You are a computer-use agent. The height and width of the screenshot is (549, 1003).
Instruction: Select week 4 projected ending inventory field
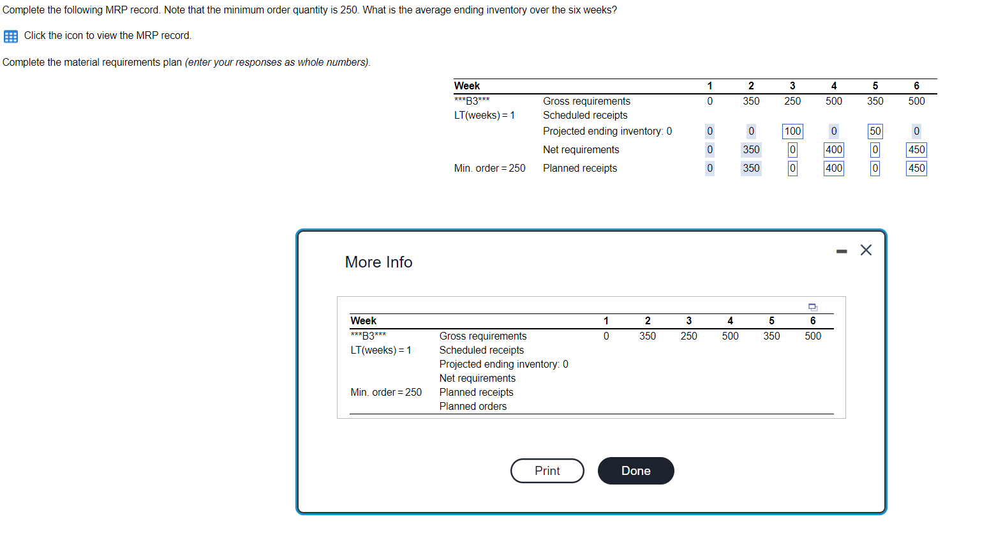click(x=834, y=132)
